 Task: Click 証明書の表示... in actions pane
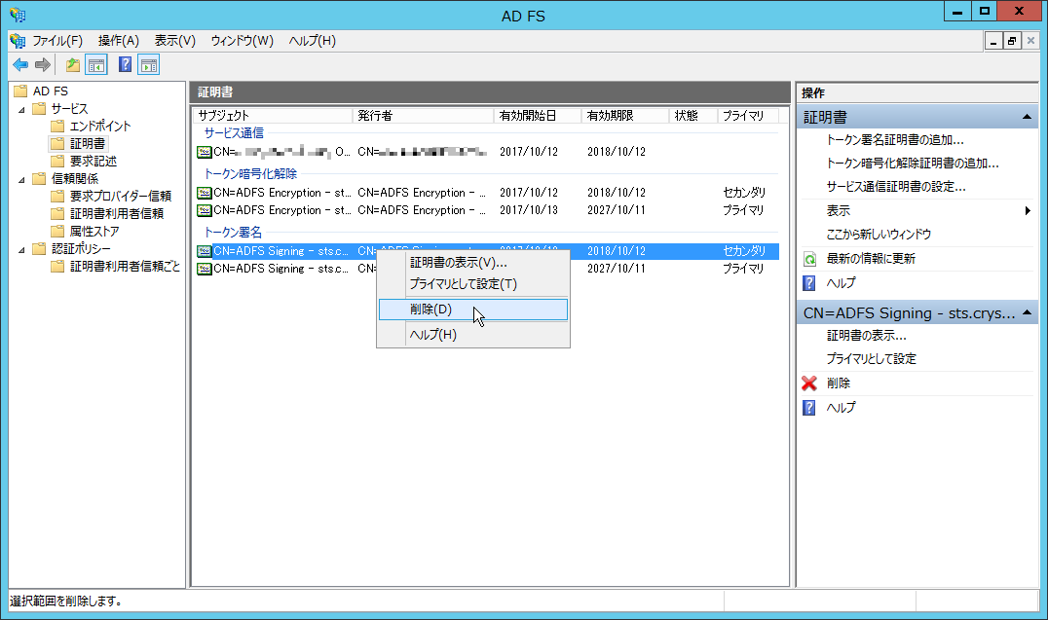pyautogui.click(x=866, y=336)
